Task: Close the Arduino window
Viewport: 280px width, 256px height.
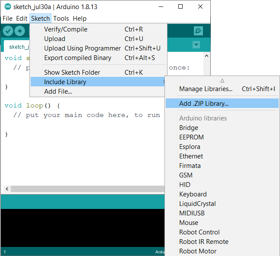Action: coord(200,7)
